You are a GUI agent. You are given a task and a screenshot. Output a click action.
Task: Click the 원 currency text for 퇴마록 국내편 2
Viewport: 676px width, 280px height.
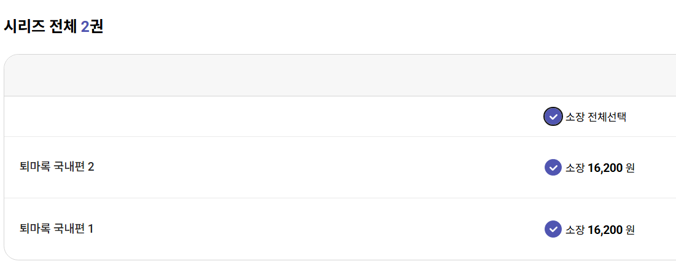[630, 168]
